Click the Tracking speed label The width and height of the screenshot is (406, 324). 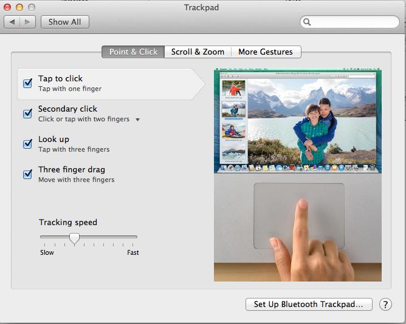click(68, 223)
